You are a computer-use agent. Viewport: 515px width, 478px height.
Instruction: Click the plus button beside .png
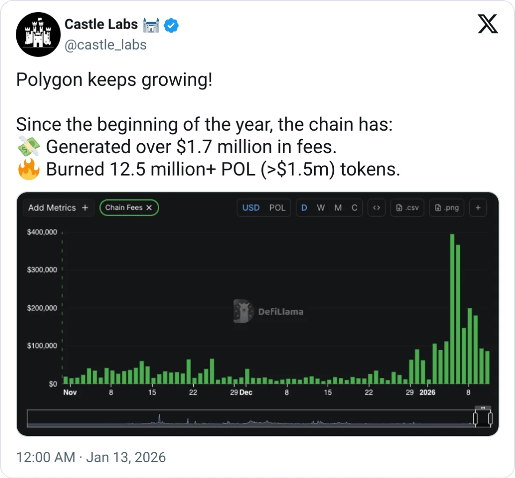coord(478,208)
